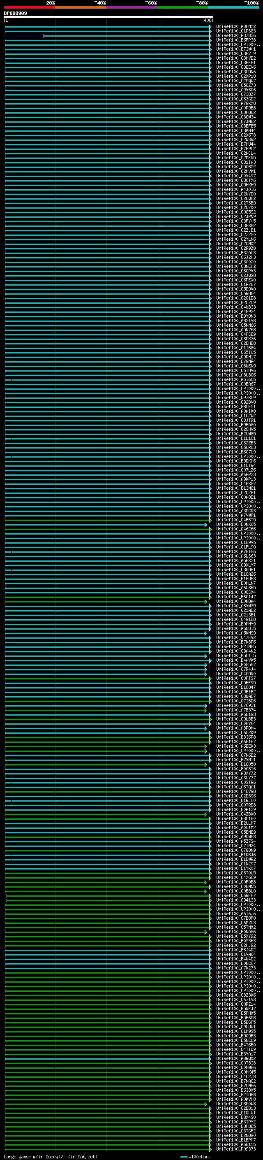Click label UniRef100_C4G1B8
This screenshot has width=263, height=1160.
pyautogui.click(x=236, y=619)
